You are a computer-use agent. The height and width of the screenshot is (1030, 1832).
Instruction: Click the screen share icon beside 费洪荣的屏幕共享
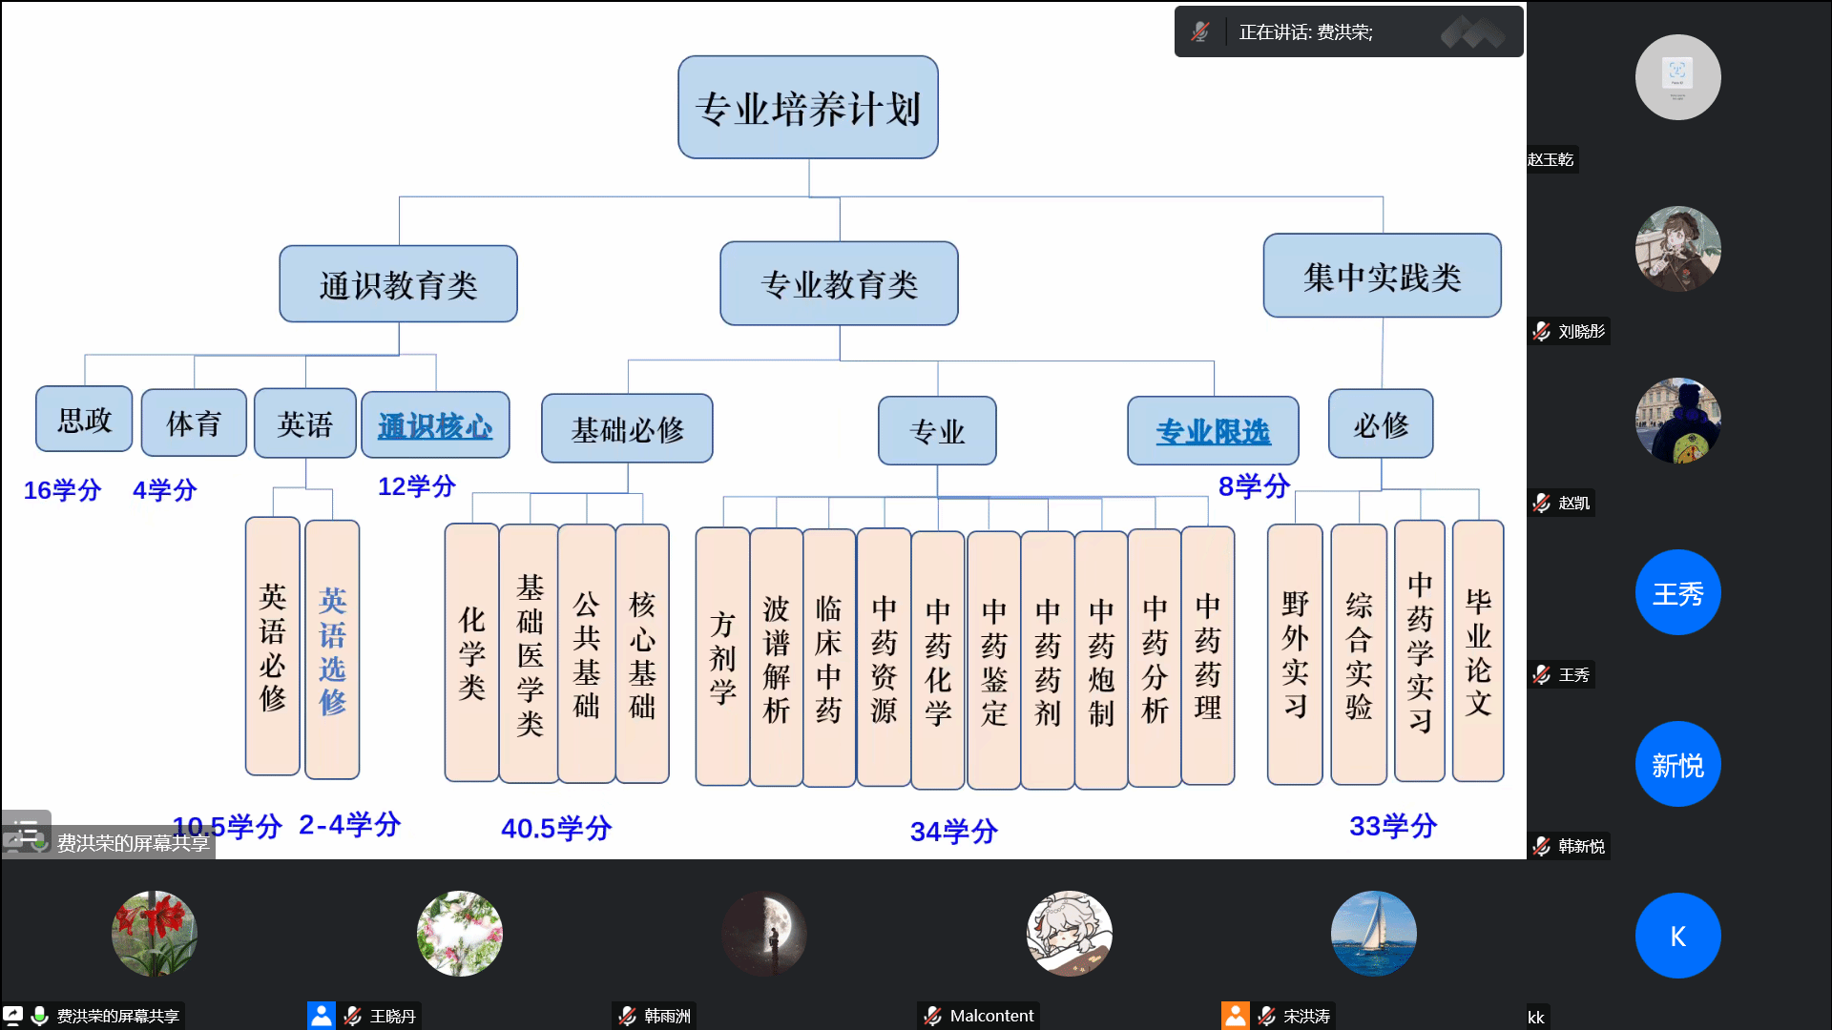pos(12,1016)
